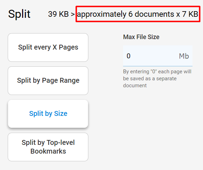The width and height of the screenshot is (203, 170).
Task: Choose Split by Page Range mode
Action: coord(48,81)
